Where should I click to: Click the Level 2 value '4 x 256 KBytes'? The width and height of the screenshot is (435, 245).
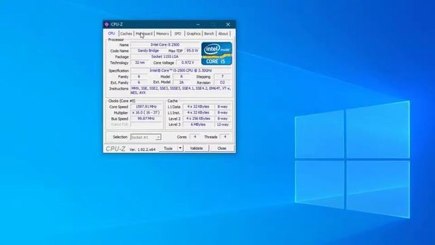click(198, 118)
